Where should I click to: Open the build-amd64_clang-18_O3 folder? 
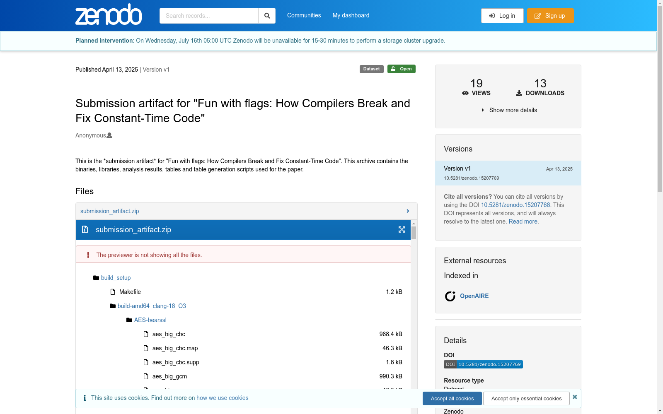(x=152, y=306)
